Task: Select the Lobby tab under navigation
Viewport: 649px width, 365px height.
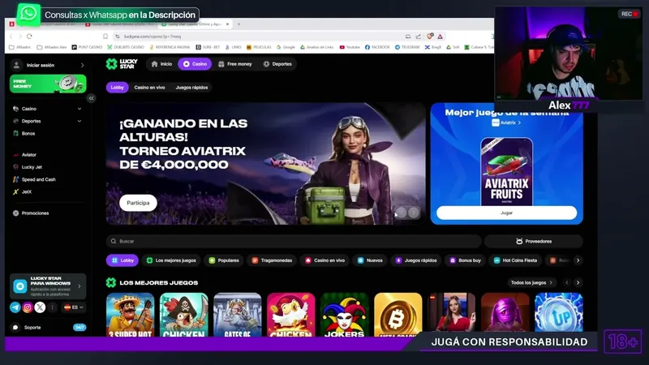Action: click(118, 88)
